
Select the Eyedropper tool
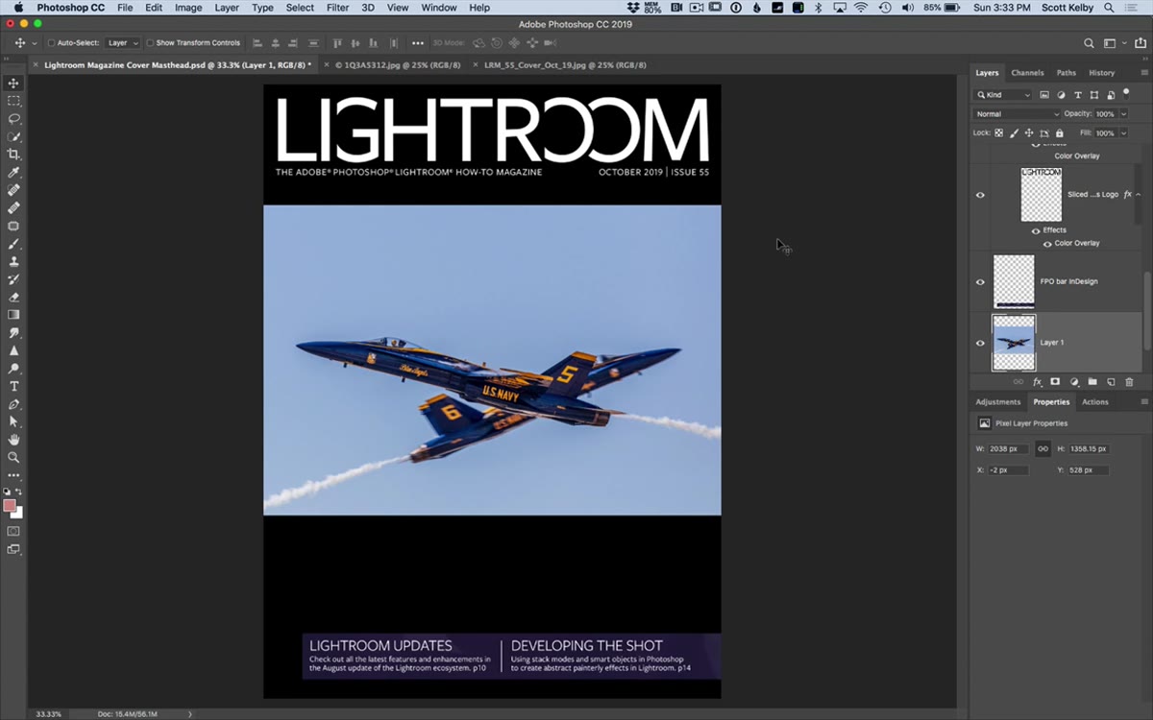click(x=13, y=172)
